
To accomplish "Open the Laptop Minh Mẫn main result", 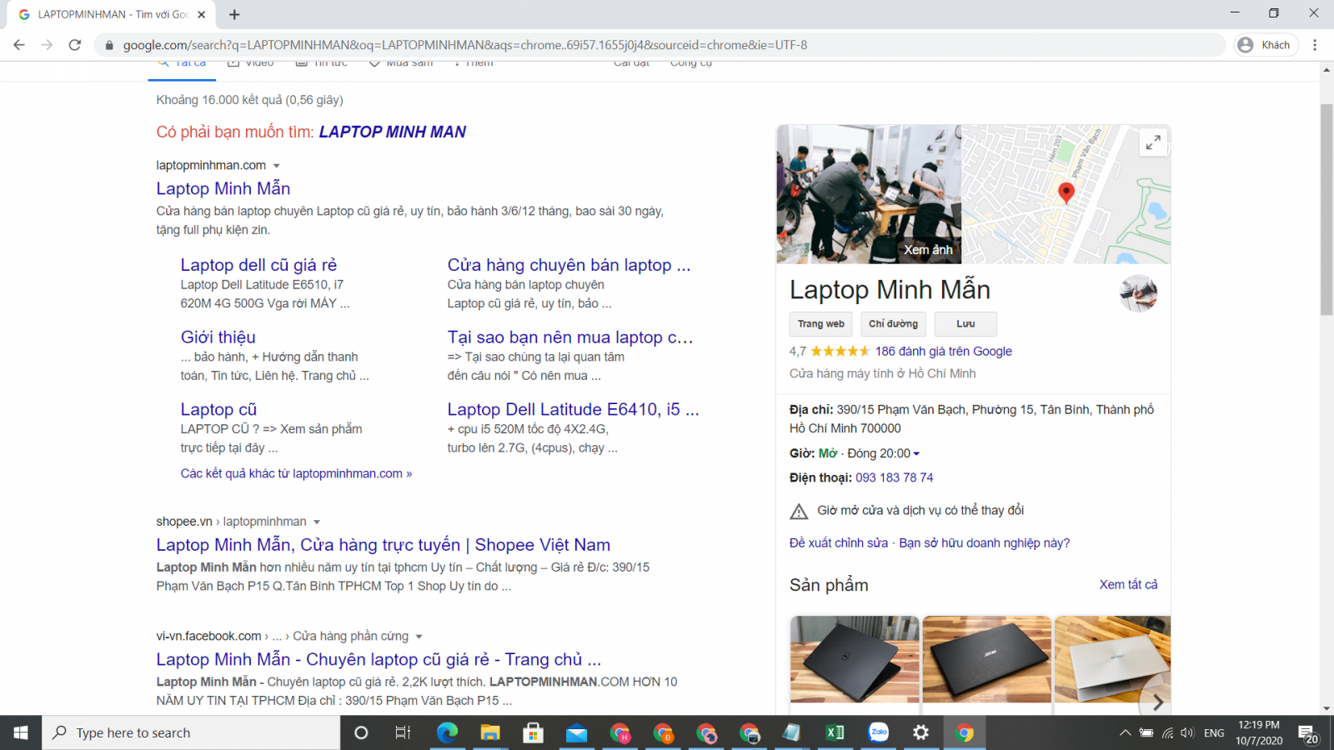I will (223, 188).
